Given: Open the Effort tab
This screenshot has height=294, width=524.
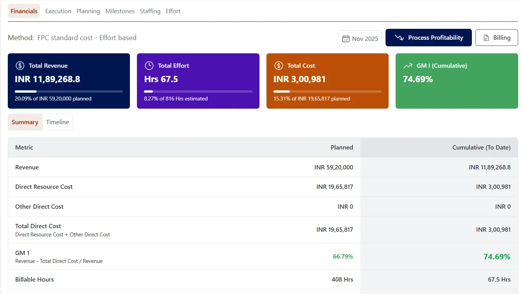Looking at the screenshot, I should 173,11.
